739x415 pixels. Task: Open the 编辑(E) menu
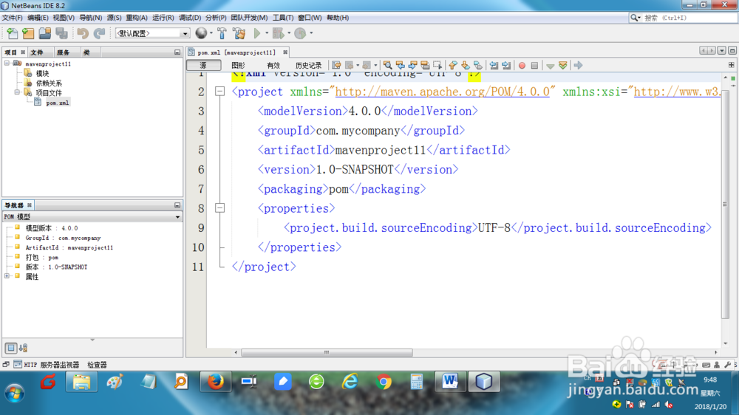point(38,18)
